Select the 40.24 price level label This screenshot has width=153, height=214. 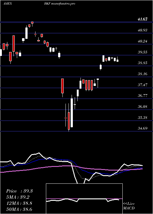[x=143, y=41]
